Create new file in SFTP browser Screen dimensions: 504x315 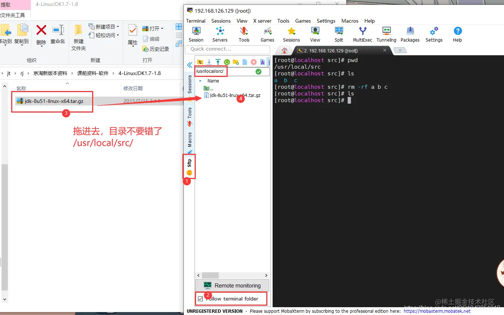[245, 62]
